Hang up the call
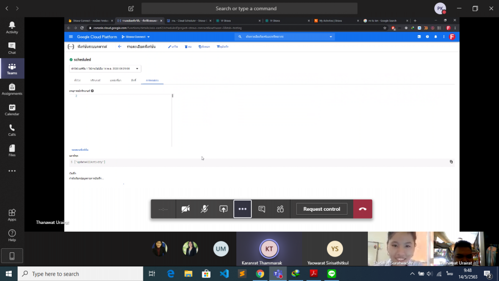The image size is (499, 281). 363,209
